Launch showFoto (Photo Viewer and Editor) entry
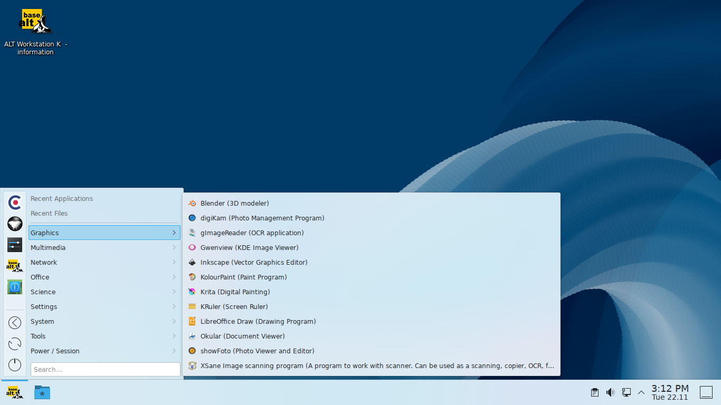 372,351
